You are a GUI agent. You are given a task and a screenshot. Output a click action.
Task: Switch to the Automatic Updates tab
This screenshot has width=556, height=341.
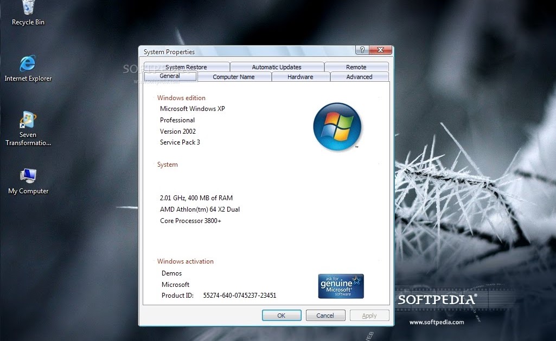coord(277,67)
